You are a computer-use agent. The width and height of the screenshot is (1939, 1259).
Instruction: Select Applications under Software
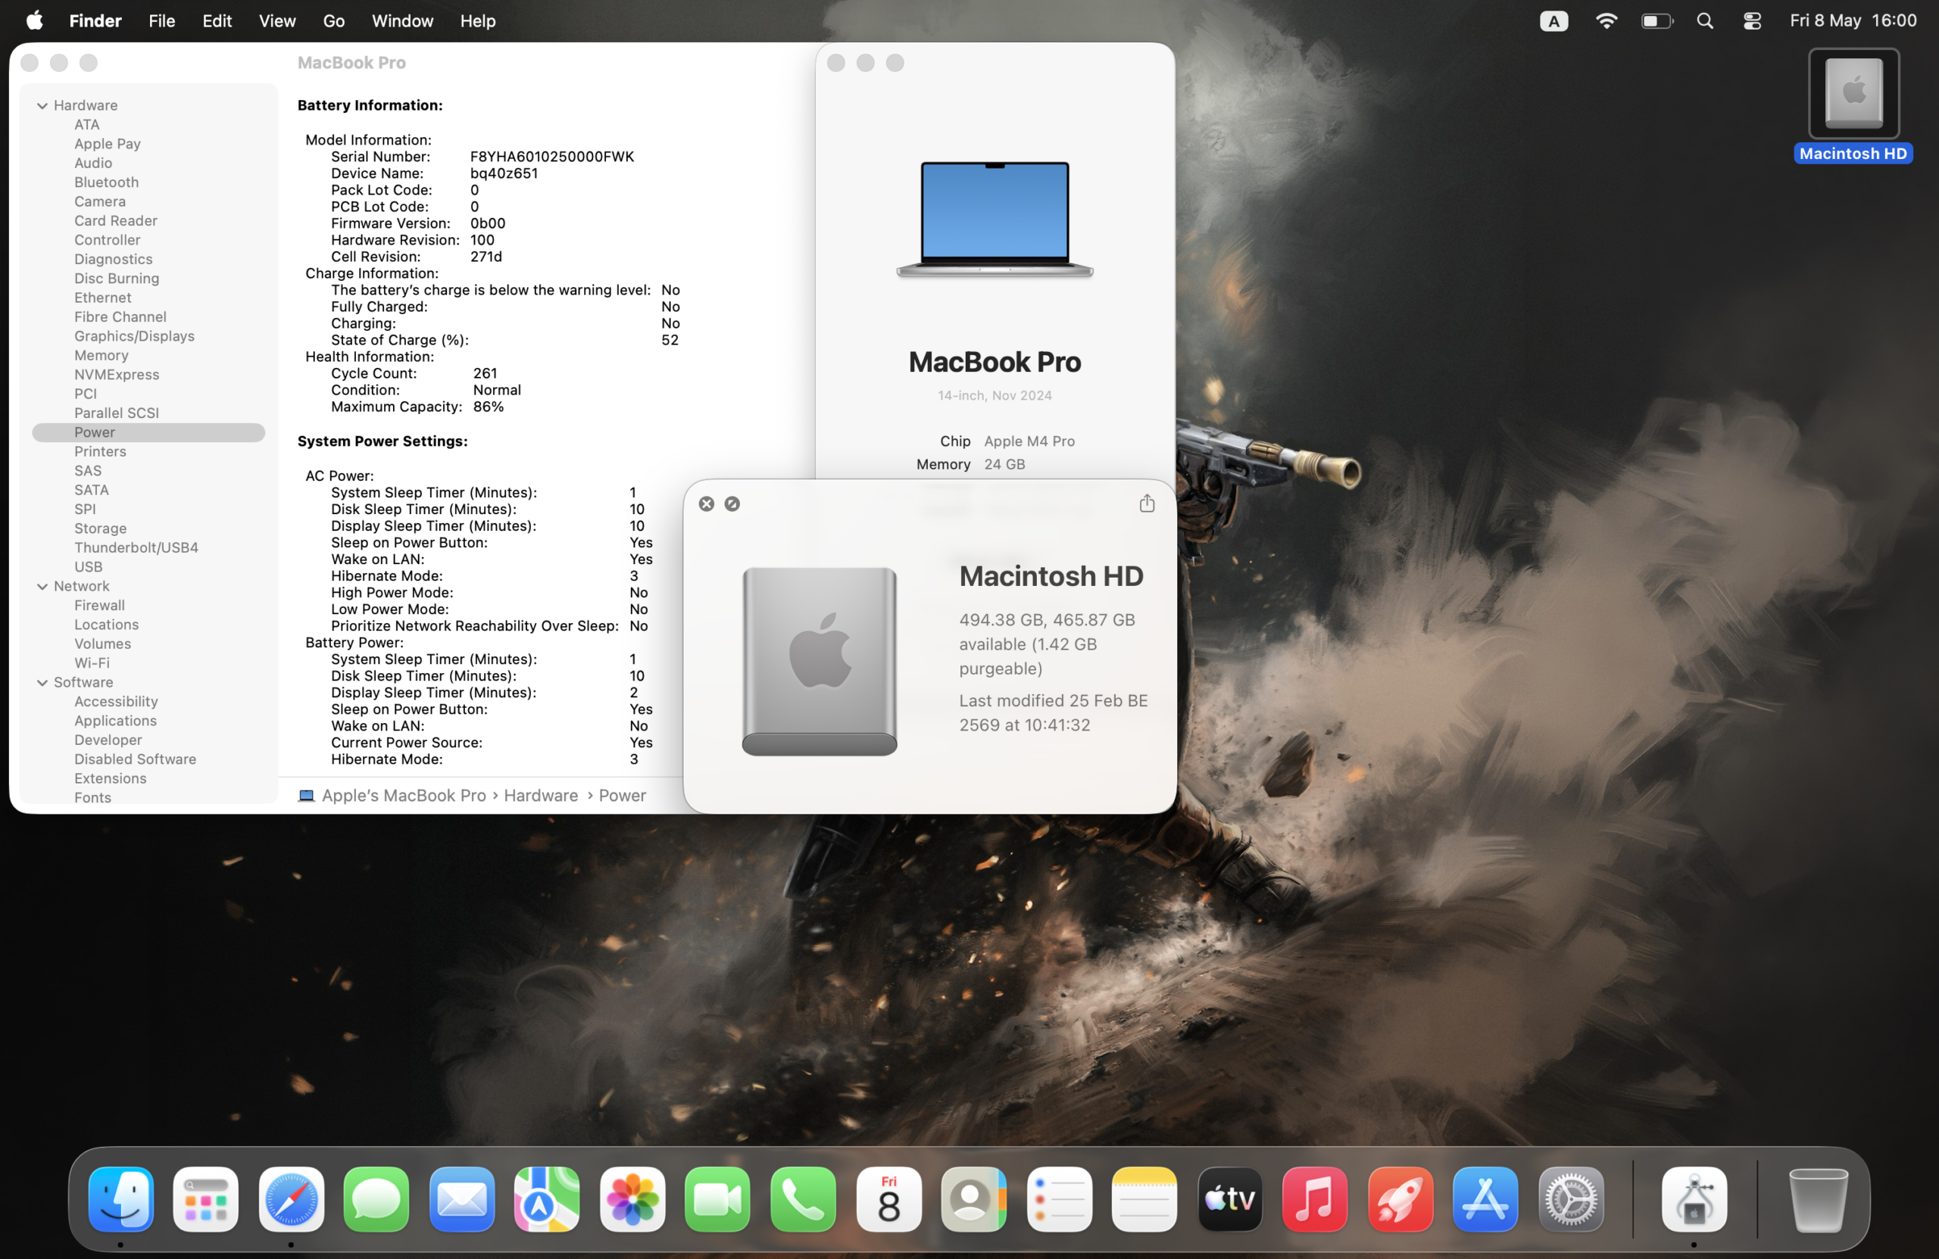tap(115, 721)
